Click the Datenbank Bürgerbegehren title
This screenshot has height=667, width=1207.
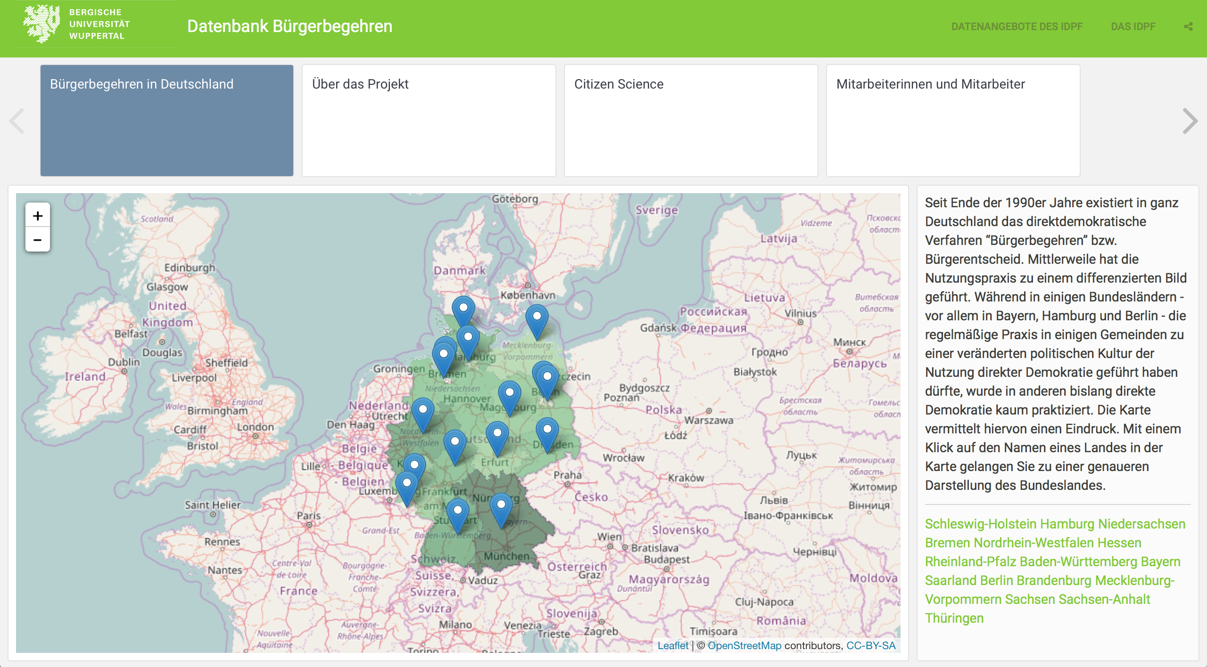coord(290,26)
